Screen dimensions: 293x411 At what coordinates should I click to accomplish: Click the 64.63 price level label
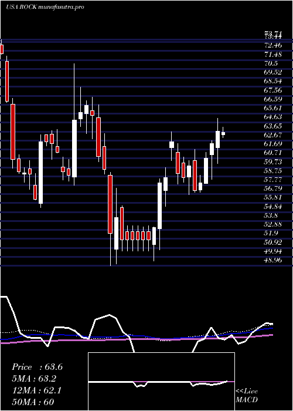click(x=273, y=117)
